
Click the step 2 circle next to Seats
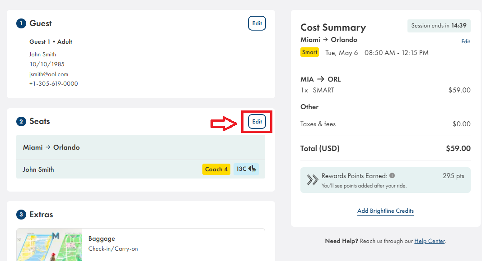[21, 122]
